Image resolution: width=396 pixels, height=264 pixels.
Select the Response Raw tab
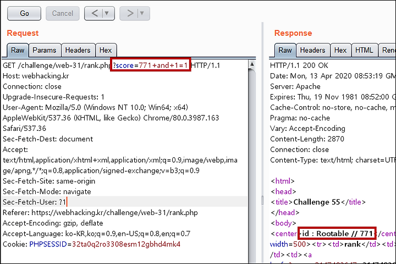[x=285, y=50]
